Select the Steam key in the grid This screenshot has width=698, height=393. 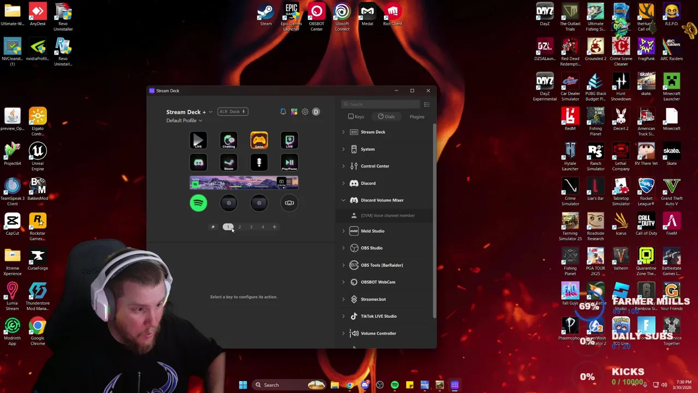click(228, 163)
